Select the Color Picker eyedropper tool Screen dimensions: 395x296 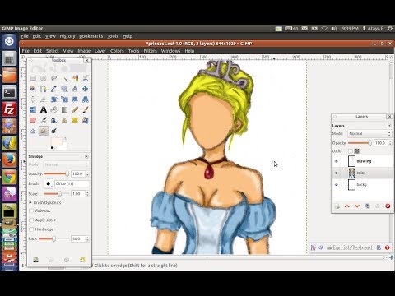point(53,89)
